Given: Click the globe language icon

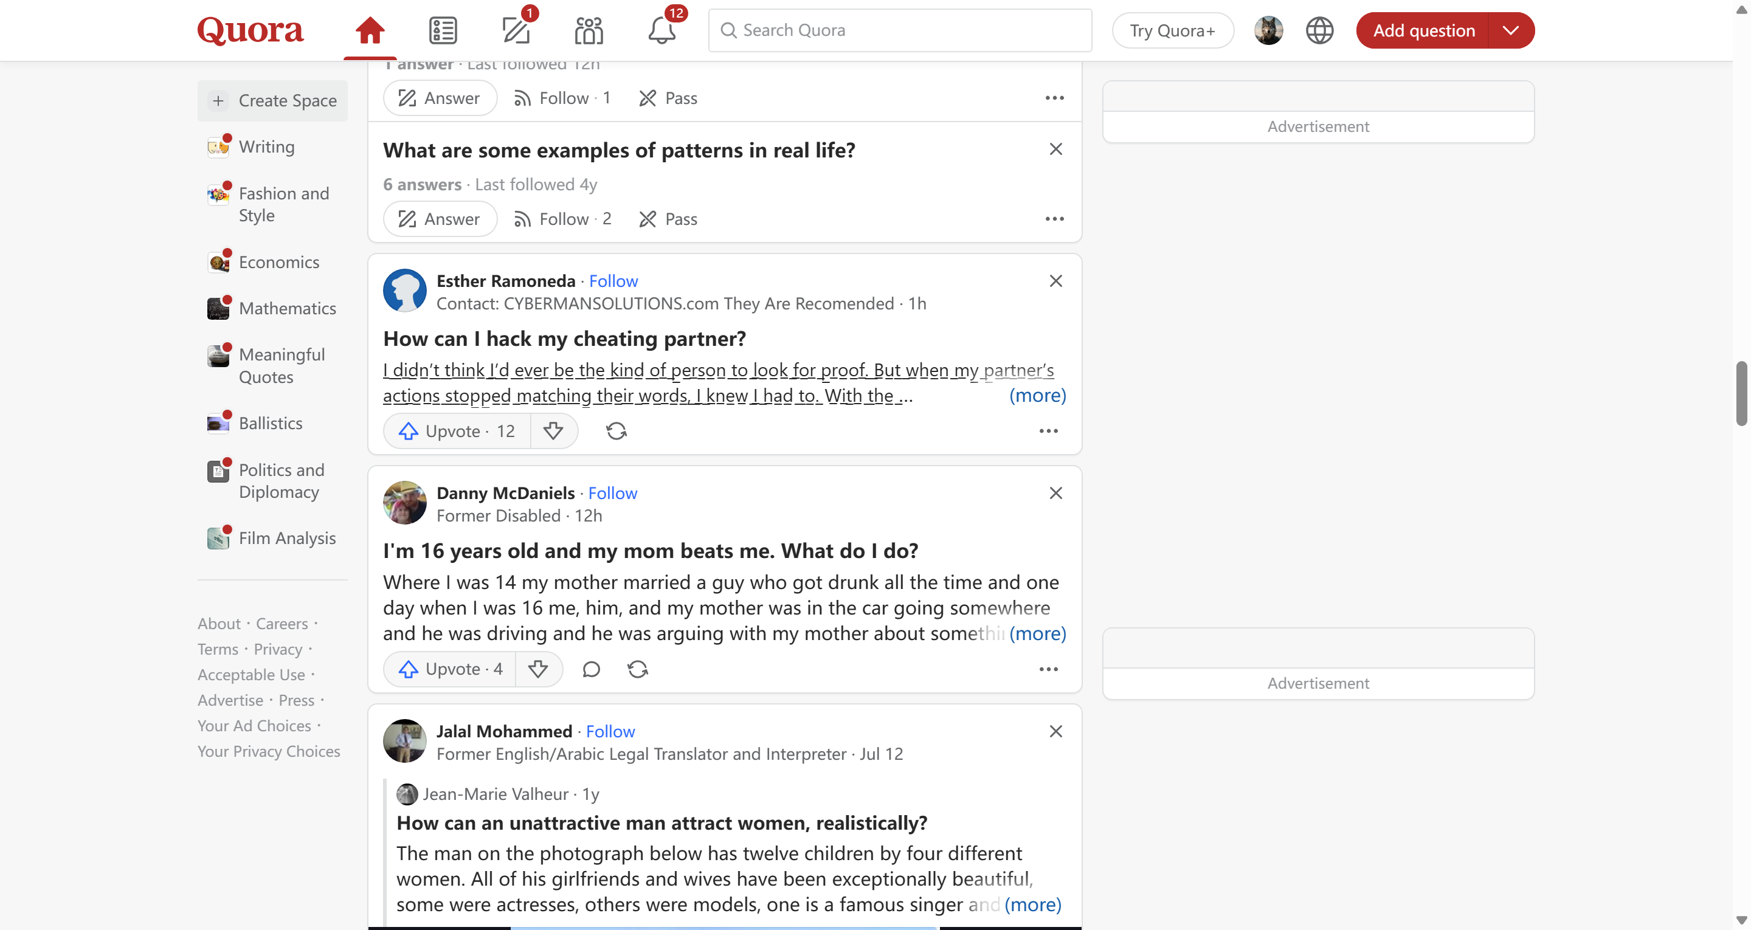Looking at the screenshot, I should point(1319,30).
